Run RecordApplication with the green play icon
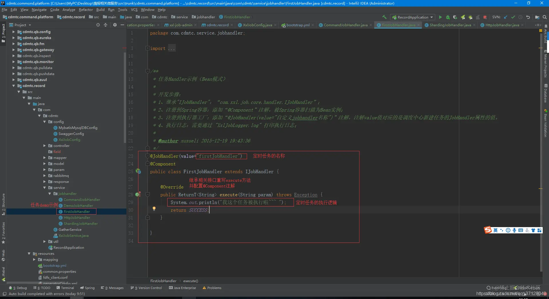Image resolution: width=549 pixels, height=299 pixels. tap(440, 17)
